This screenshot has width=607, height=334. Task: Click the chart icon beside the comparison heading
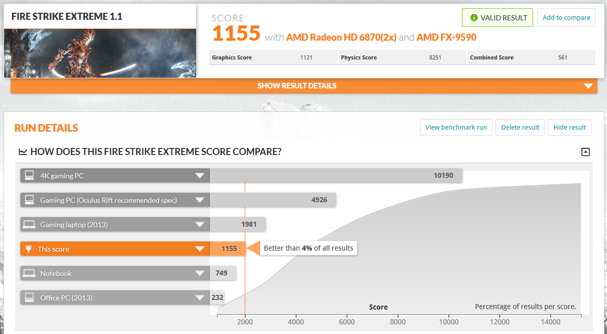point(23,152)
